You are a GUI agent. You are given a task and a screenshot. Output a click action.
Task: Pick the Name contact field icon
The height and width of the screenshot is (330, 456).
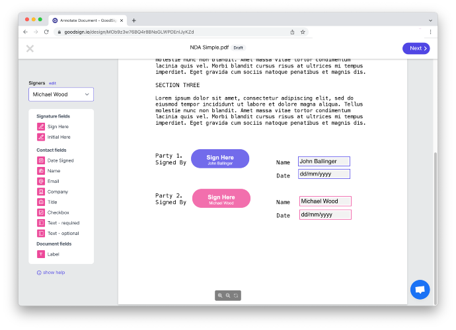(x=41, y=171)
